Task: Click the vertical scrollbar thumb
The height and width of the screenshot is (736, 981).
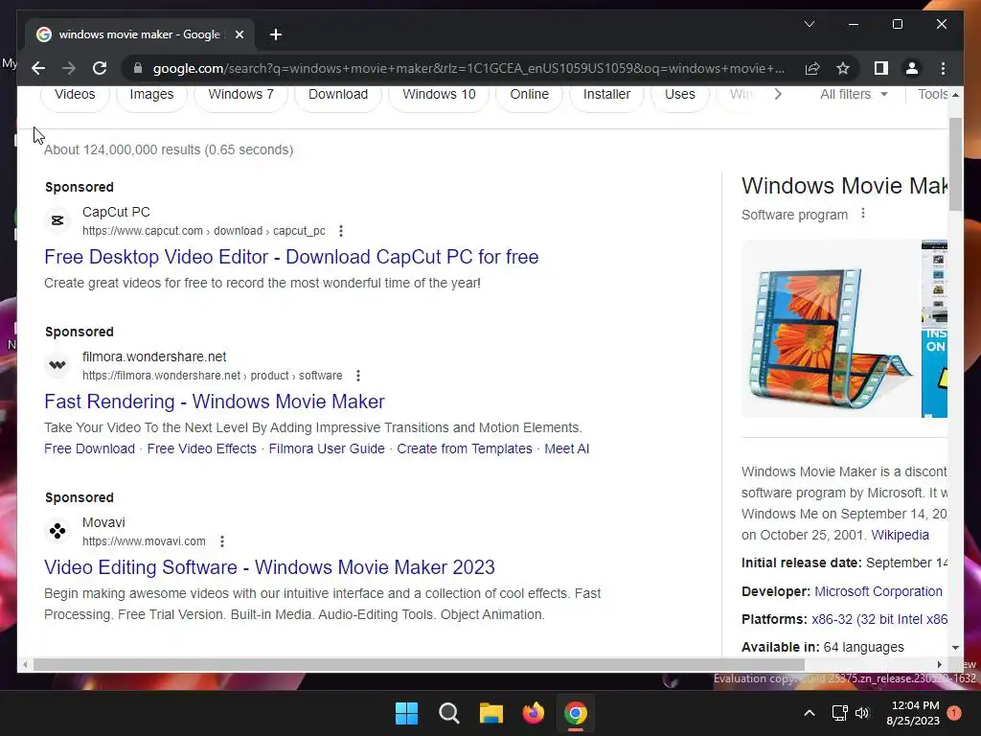Action: 955,163
